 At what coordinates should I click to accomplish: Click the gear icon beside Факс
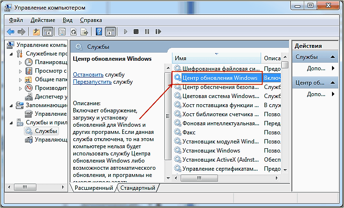pyautogui.click(x=177, y=132)
